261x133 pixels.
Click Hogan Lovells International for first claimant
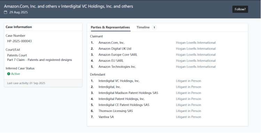pos(196,43)
